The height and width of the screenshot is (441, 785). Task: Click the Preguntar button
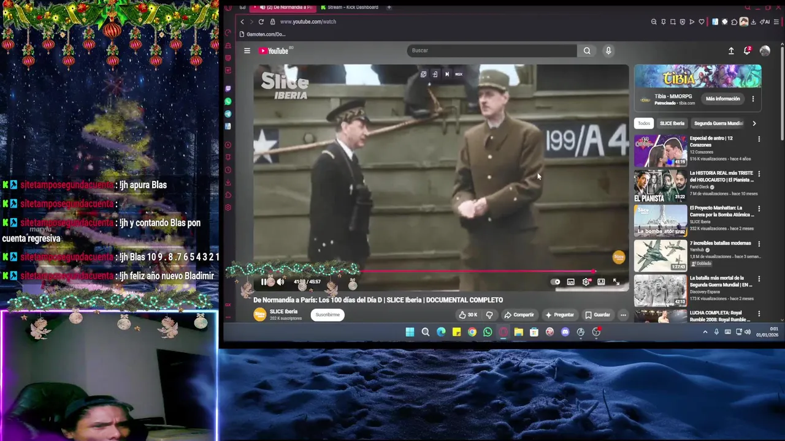coord(559,315)
